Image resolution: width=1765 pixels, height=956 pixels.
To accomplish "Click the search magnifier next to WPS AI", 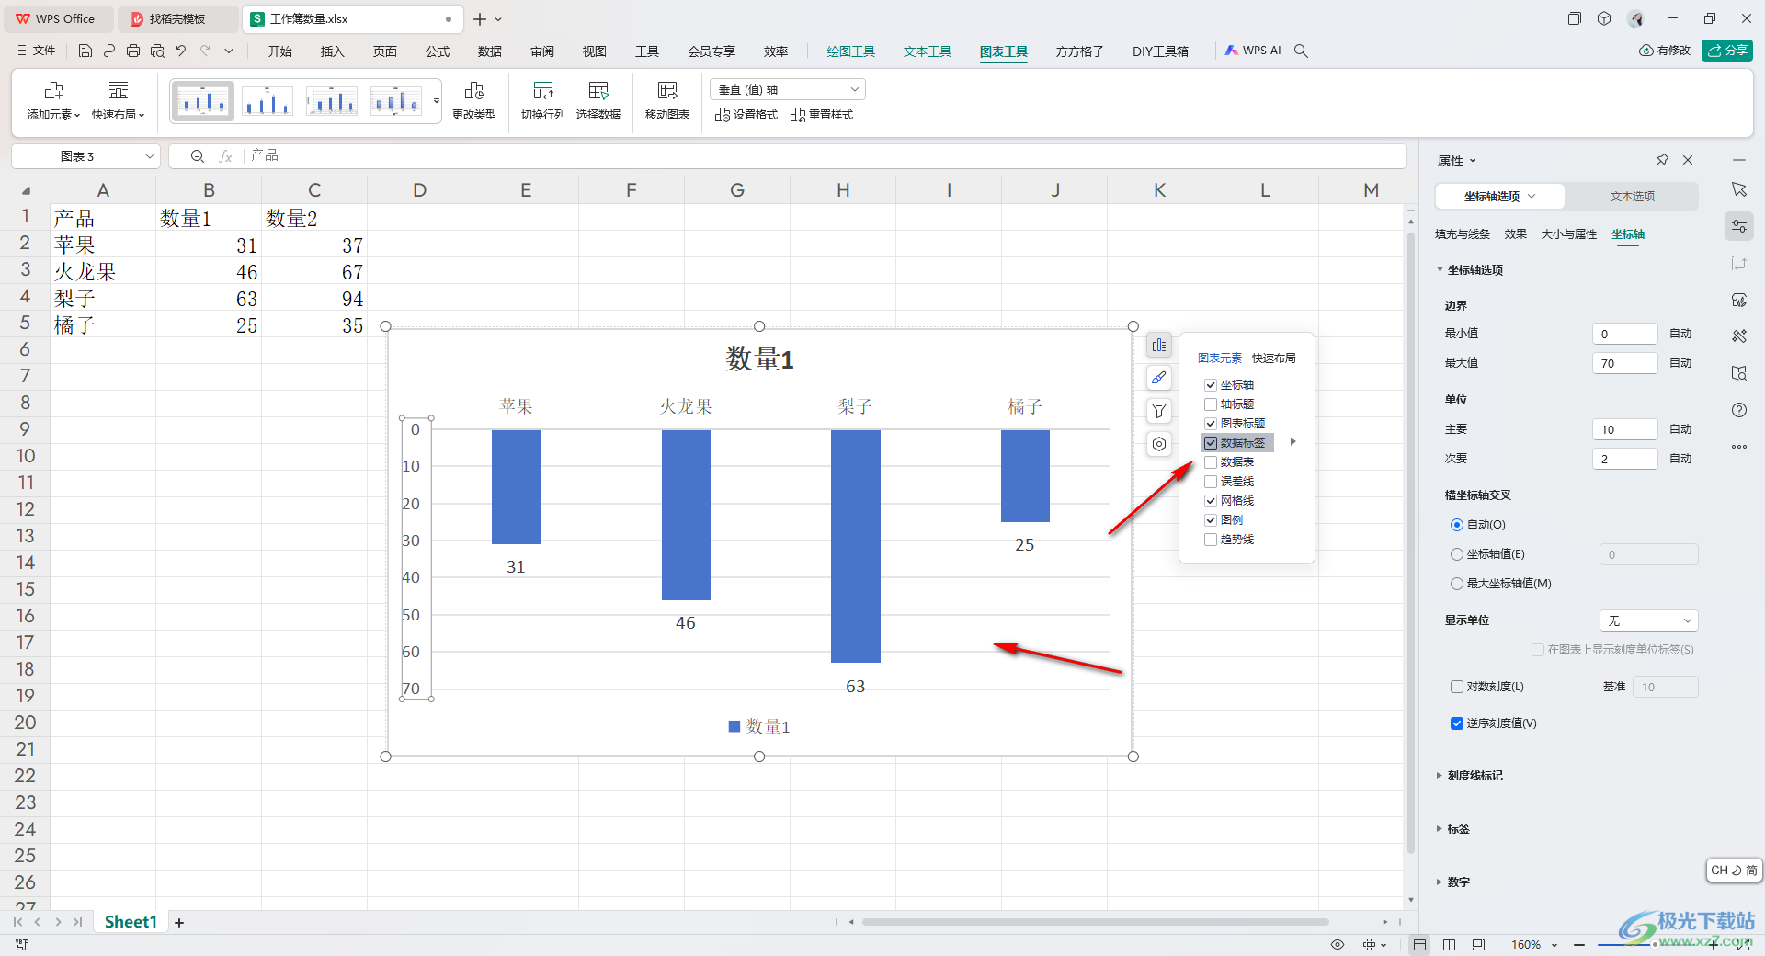I will [x=1301, y=51].
